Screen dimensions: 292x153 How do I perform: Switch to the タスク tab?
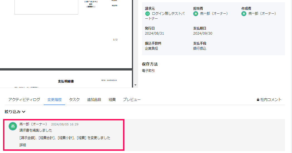coord(74,100)
